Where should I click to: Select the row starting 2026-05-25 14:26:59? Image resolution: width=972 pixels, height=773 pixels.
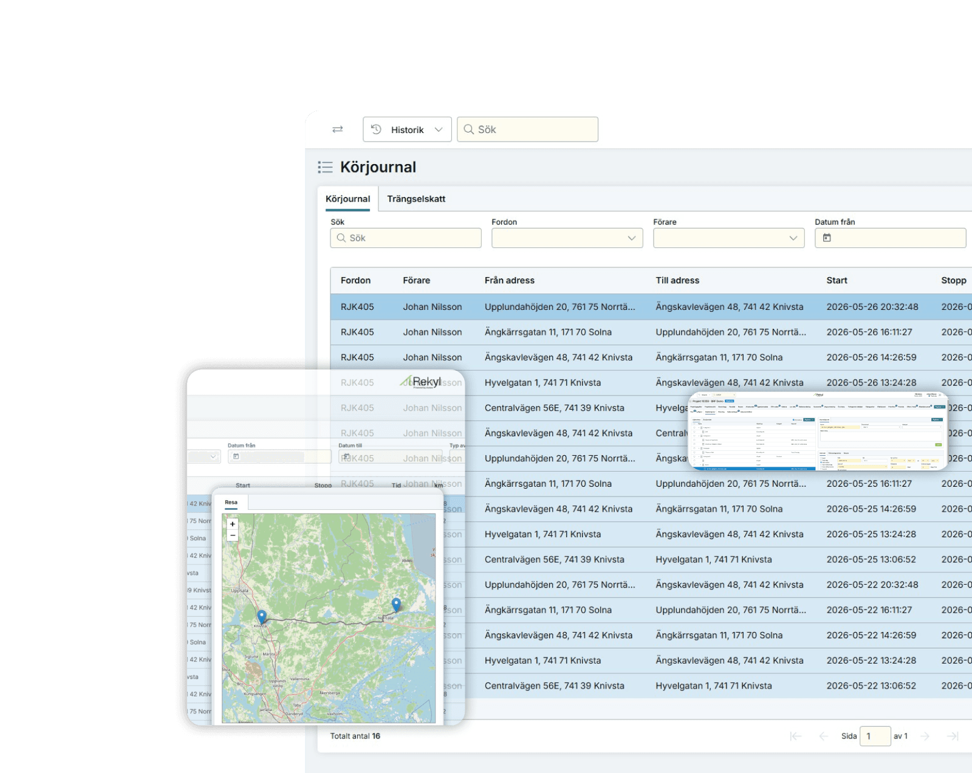point(651,509)
